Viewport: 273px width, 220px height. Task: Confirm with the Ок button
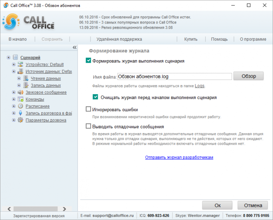(x=217, y=205)
